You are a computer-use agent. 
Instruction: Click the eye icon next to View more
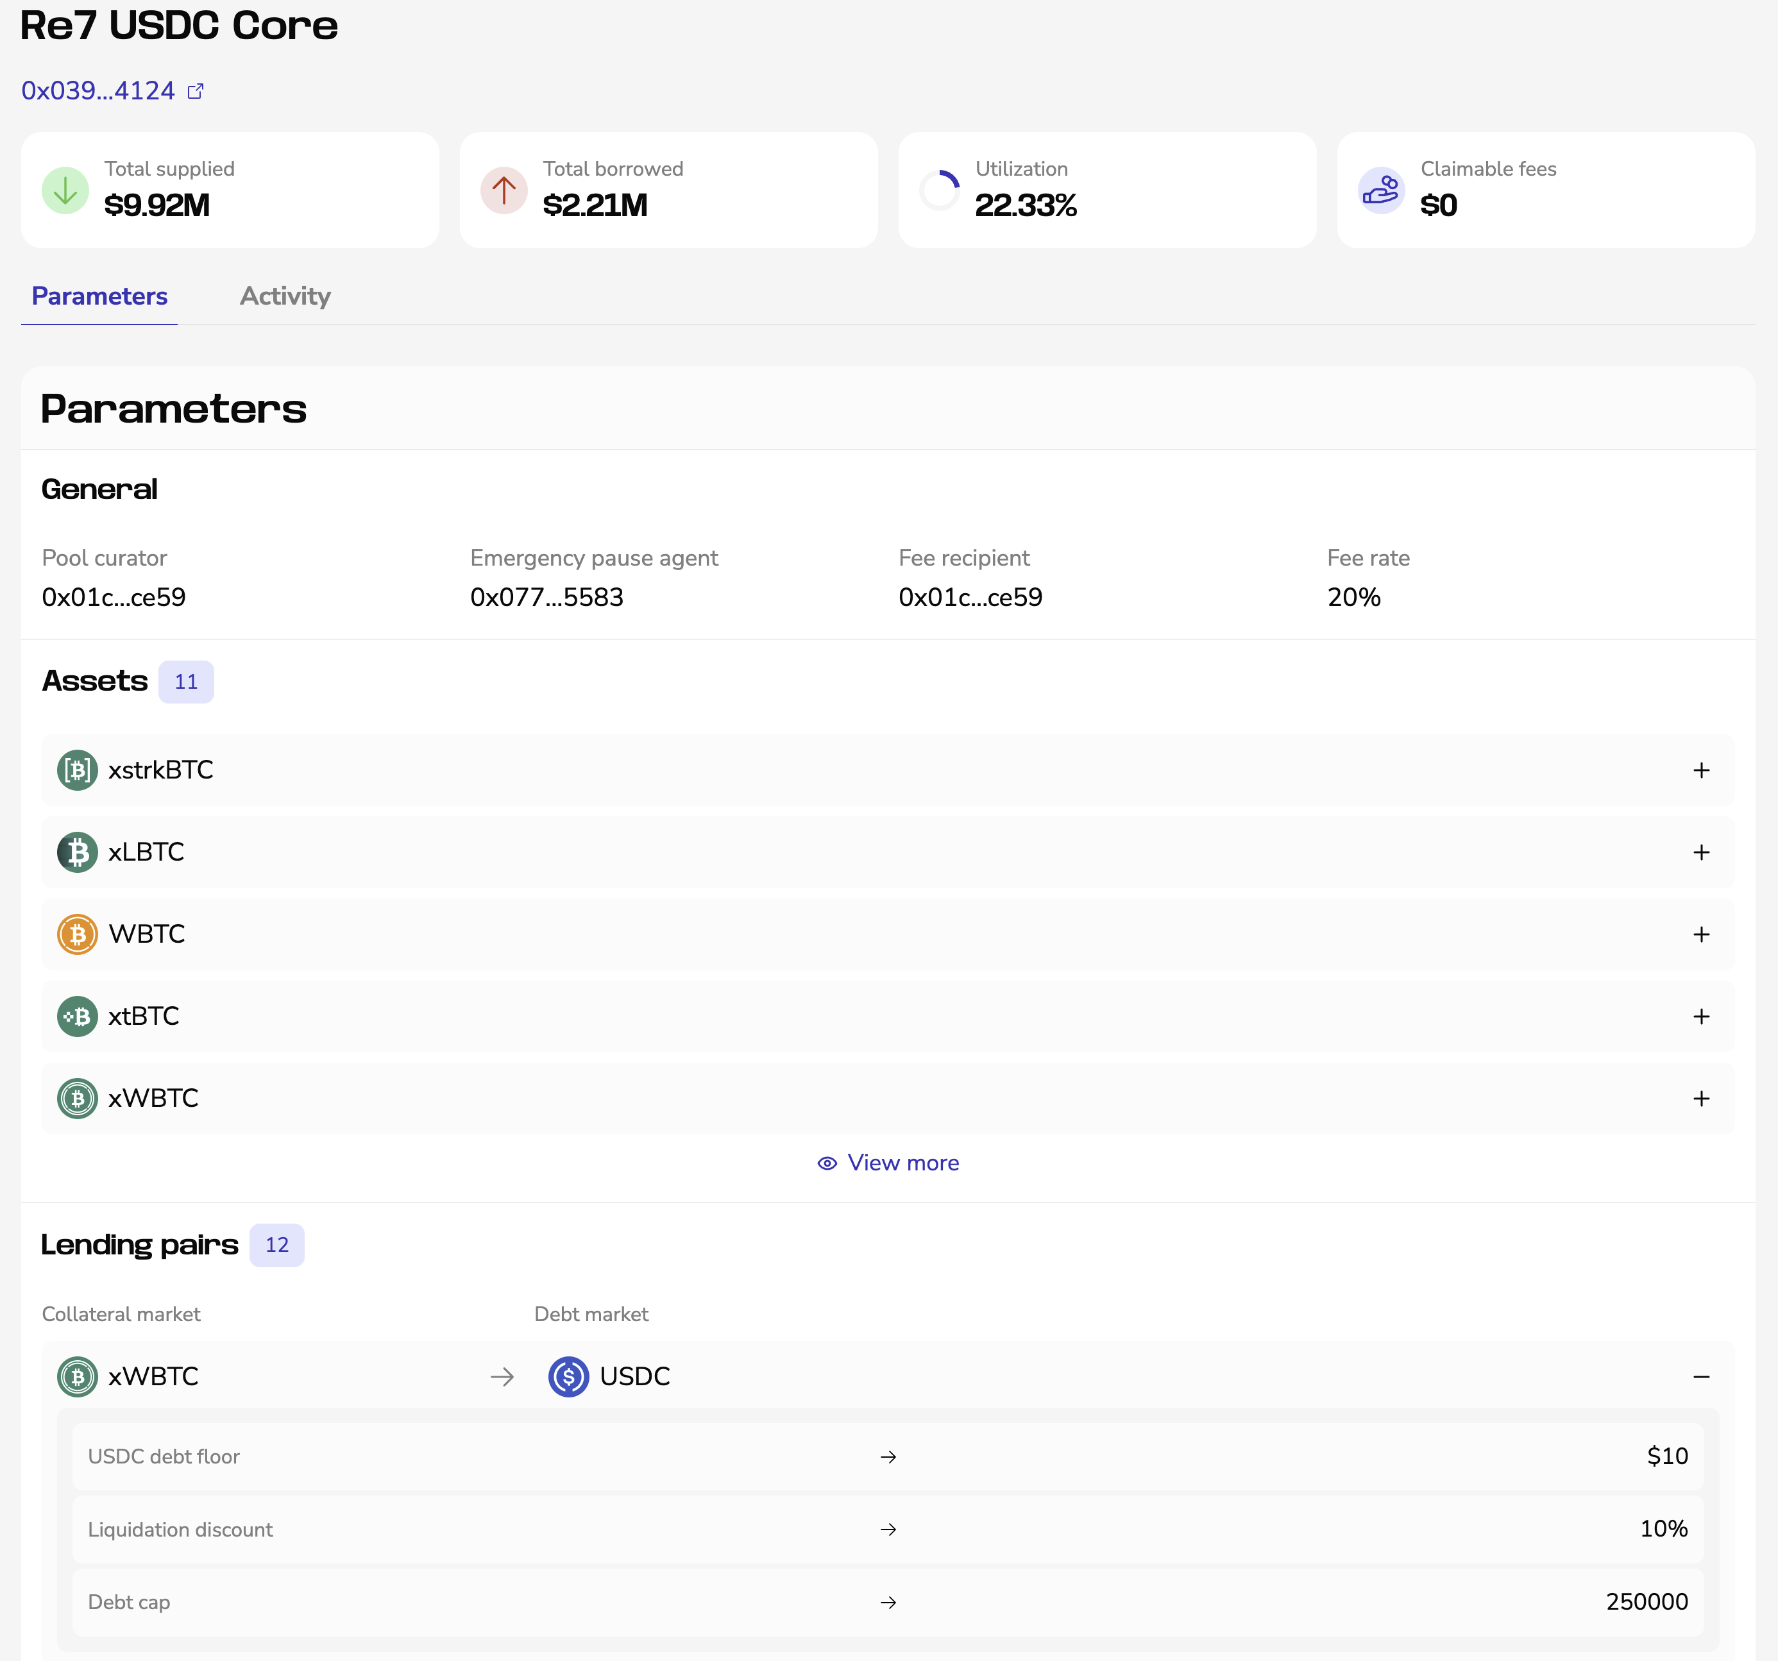point(827,1163)
